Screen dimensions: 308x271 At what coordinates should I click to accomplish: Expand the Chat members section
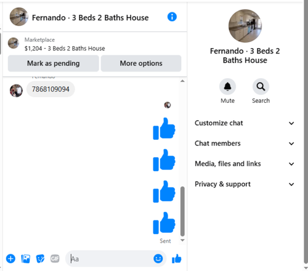[245, 144]
